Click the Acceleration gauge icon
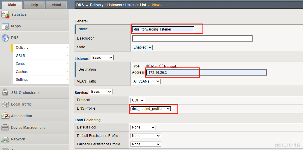 click(x=5, y=116)
